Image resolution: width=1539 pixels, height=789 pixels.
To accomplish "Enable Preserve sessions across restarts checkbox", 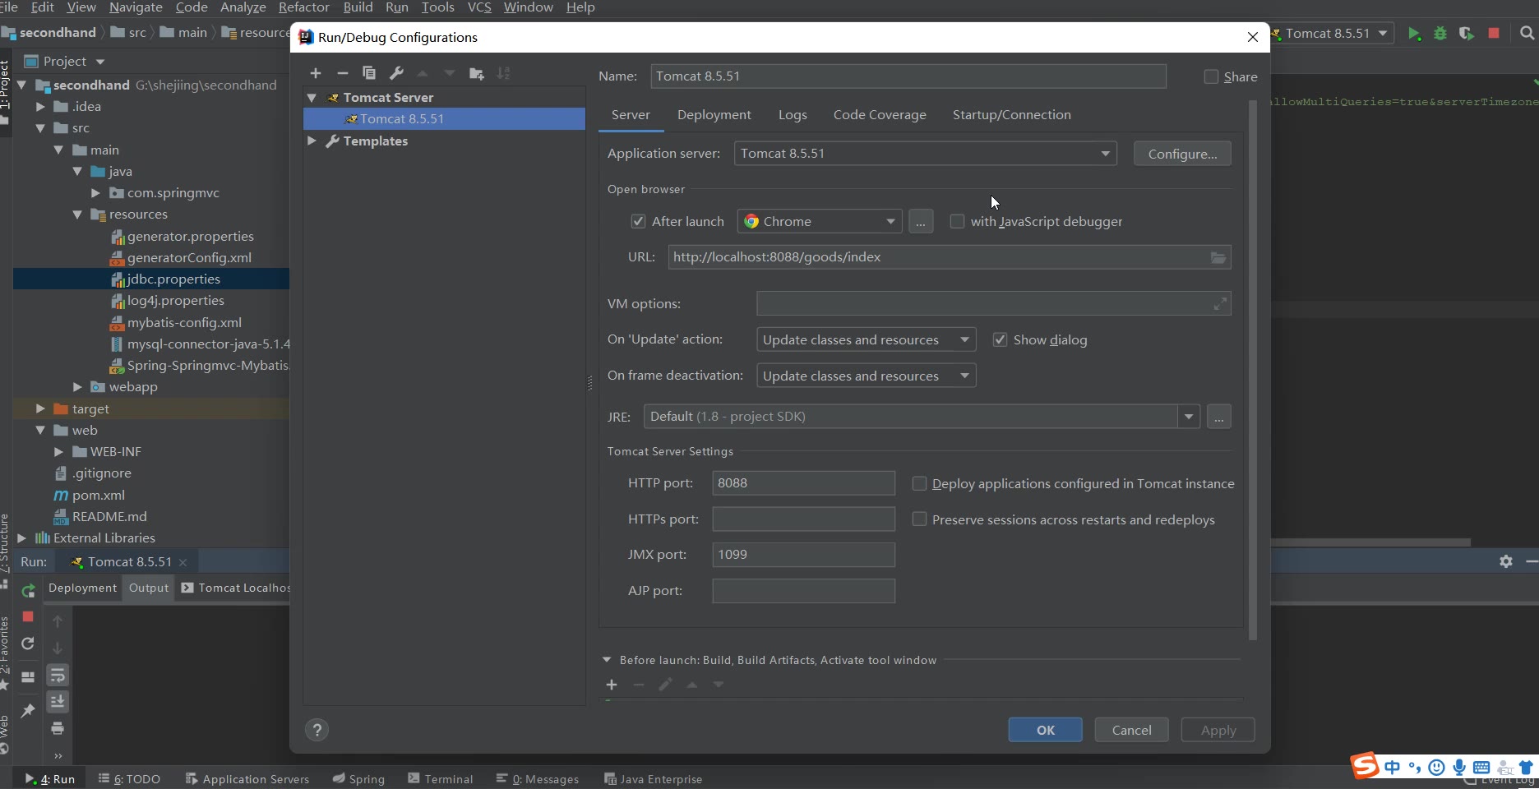I will point(919,519).
